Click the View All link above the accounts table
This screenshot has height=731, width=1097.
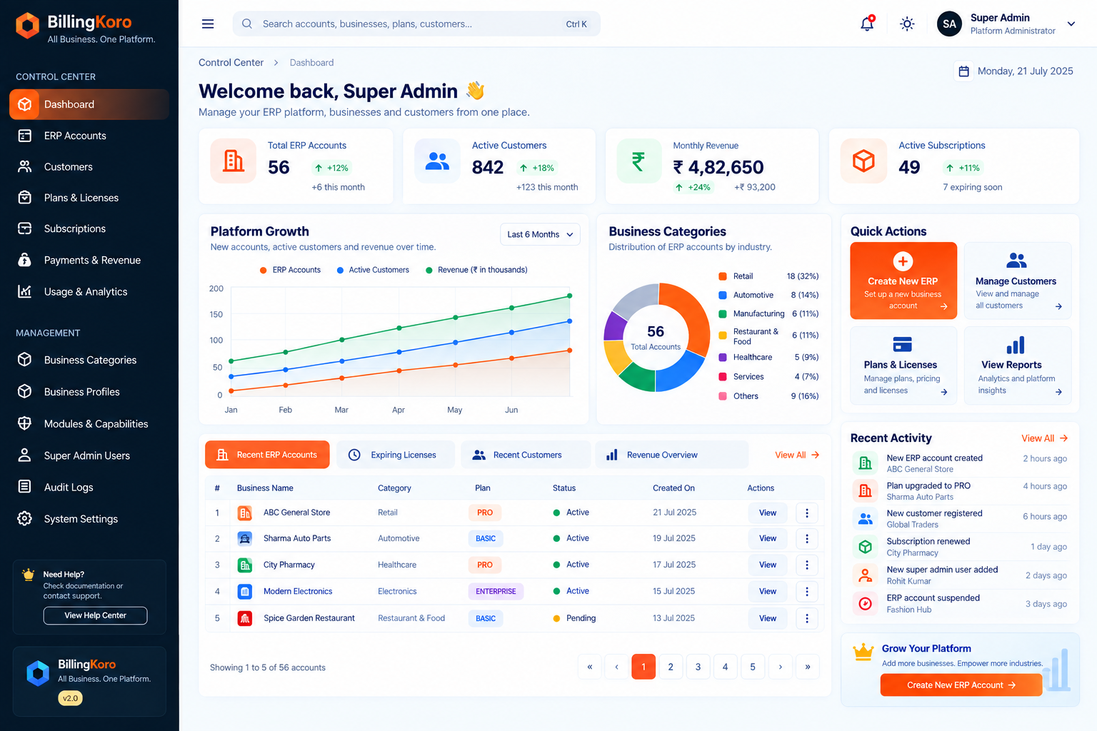797,455
